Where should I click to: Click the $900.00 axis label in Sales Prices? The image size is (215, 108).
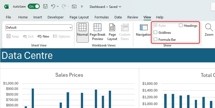(x=12, y=89)
